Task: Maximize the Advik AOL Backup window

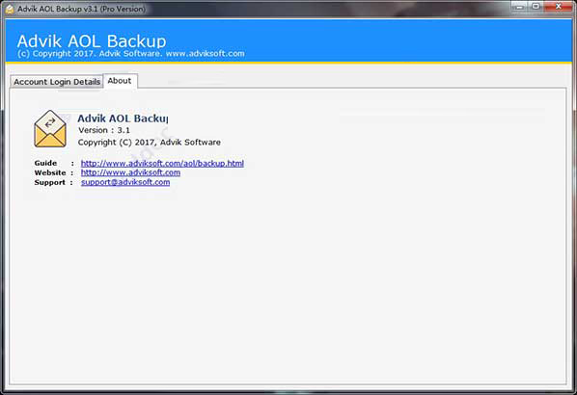Action: [536, 6]
